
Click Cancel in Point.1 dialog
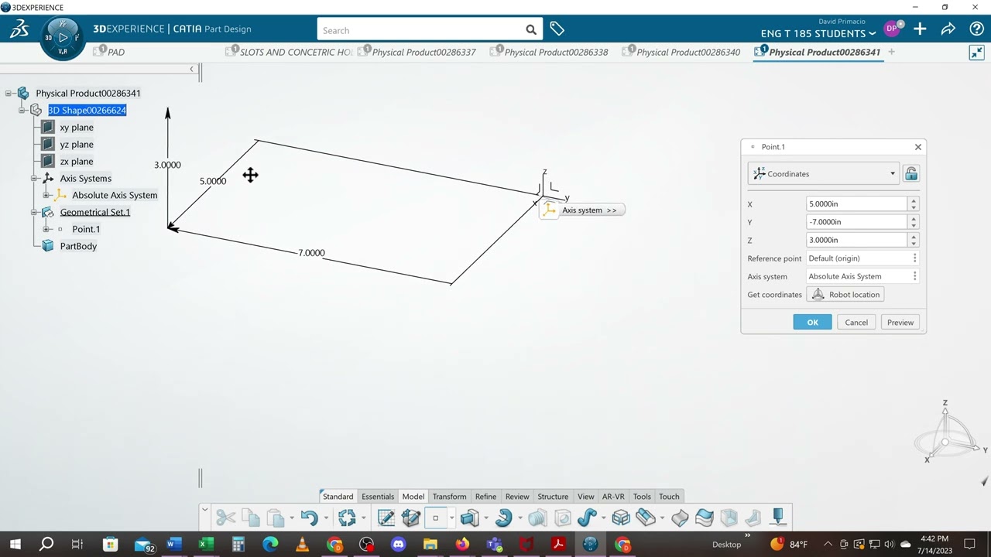point(856,323)
